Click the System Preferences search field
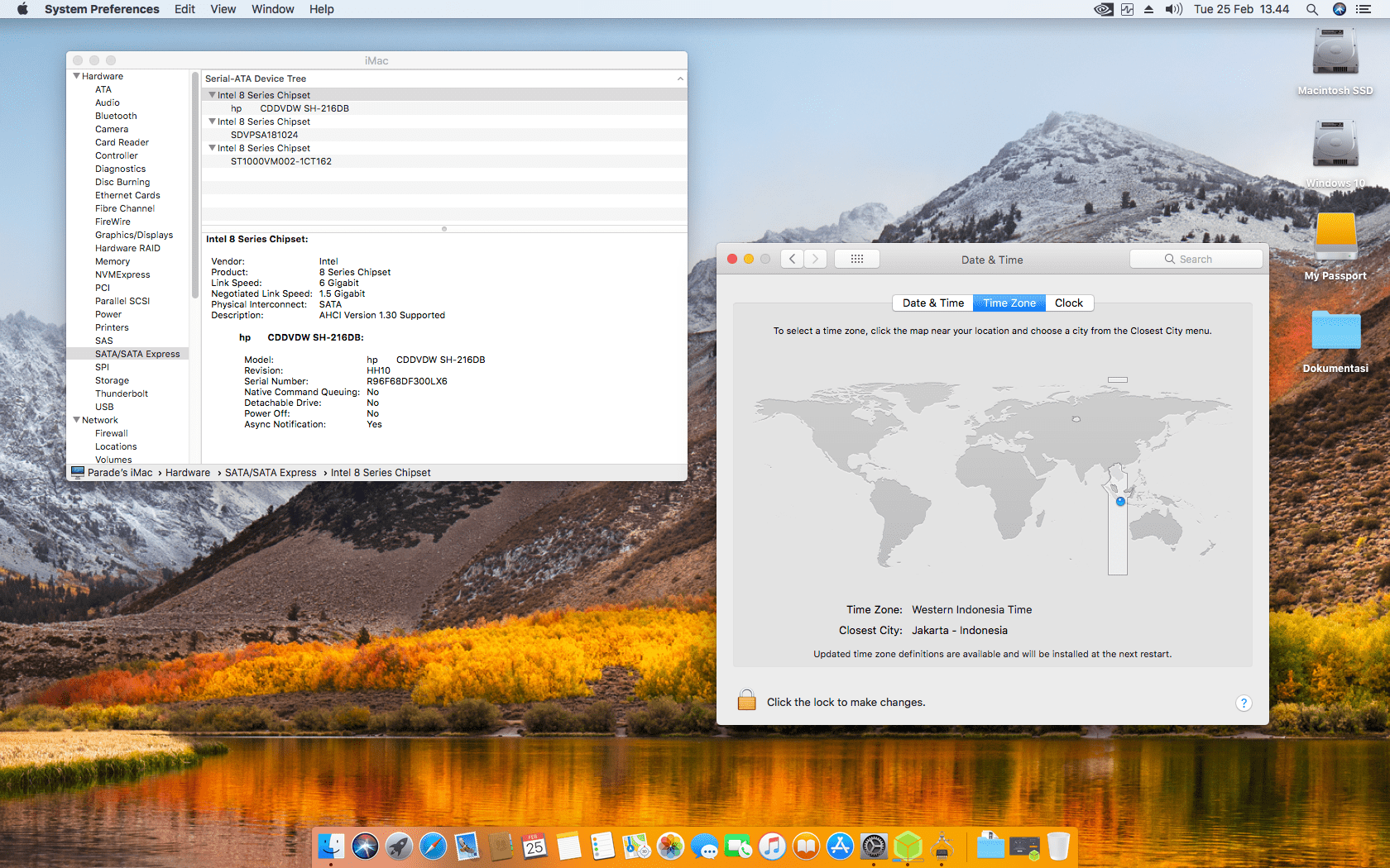 (x=1196, y=259)
